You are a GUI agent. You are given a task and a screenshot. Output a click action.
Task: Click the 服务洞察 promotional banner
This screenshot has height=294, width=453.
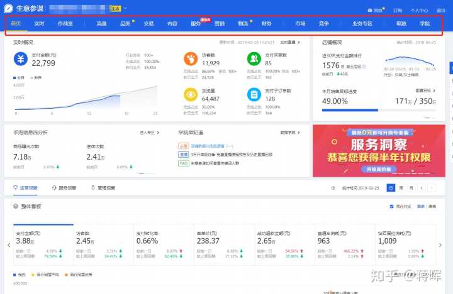(x=378, y=151)
